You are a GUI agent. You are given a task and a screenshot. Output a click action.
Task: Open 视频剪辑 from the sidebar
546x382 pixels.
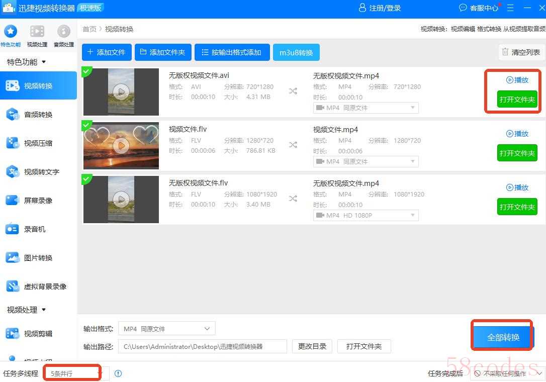click(38, 334)
